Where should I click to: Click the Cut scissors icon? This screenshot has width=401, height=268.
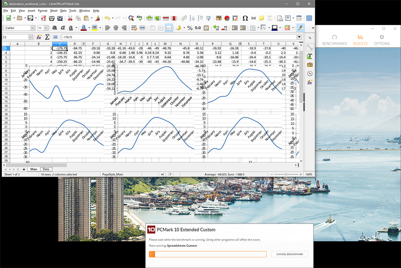[70, 18]
